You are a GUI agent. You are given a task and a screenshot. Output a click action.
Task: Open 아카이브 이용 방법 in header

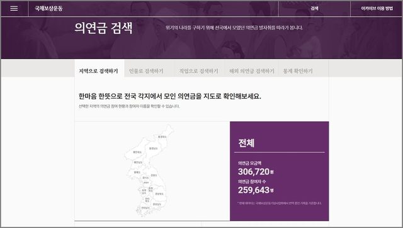coord(377,8)
